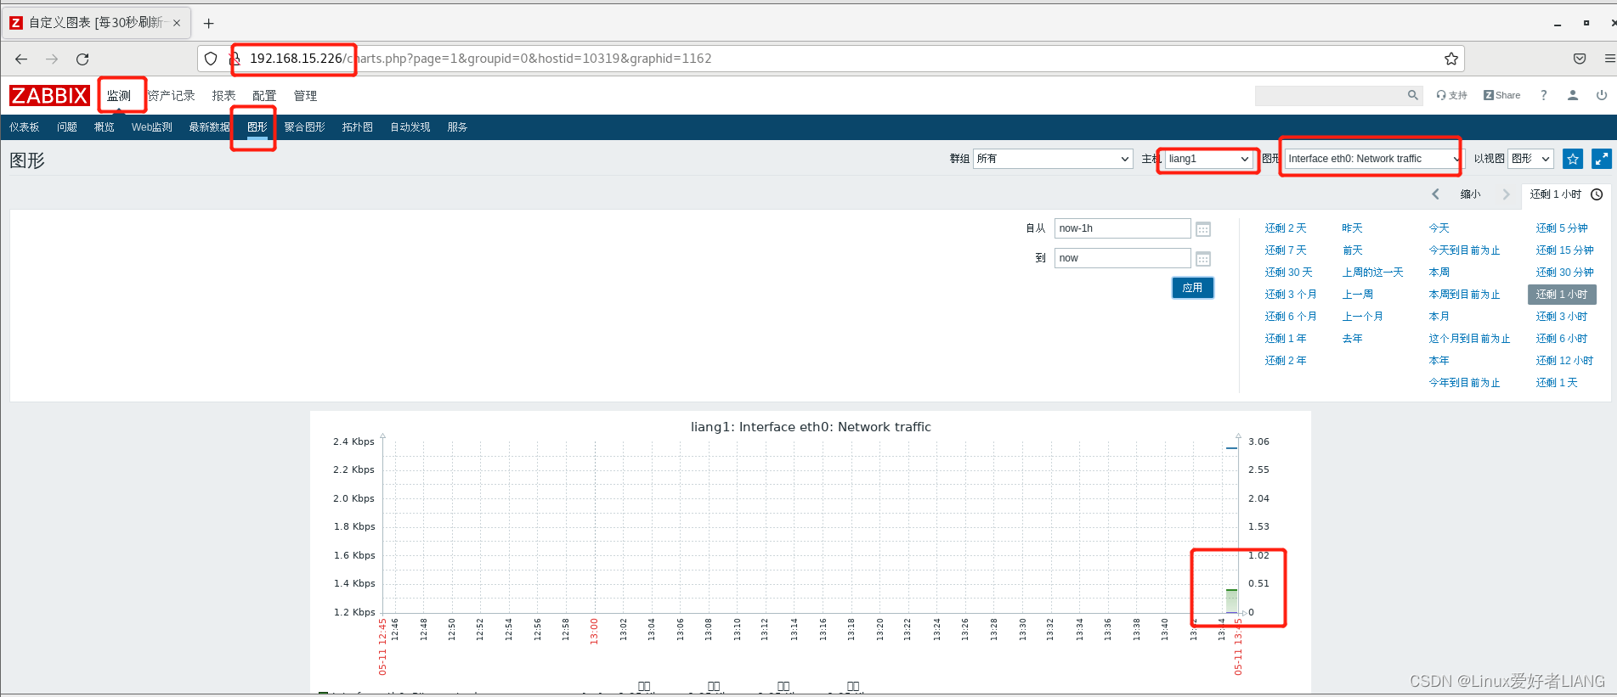This screenshot has height=697, width=1617.
Task: Click the clock icon beside 还剩 1 小时
Action: point(1597,194)
